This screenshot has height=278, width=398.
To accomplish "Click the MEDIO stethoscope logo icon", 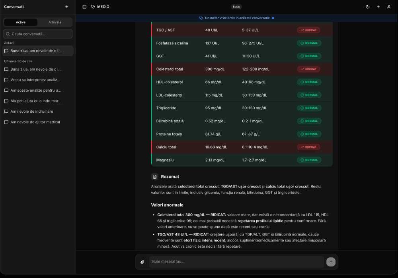I will tap(93, 7).
